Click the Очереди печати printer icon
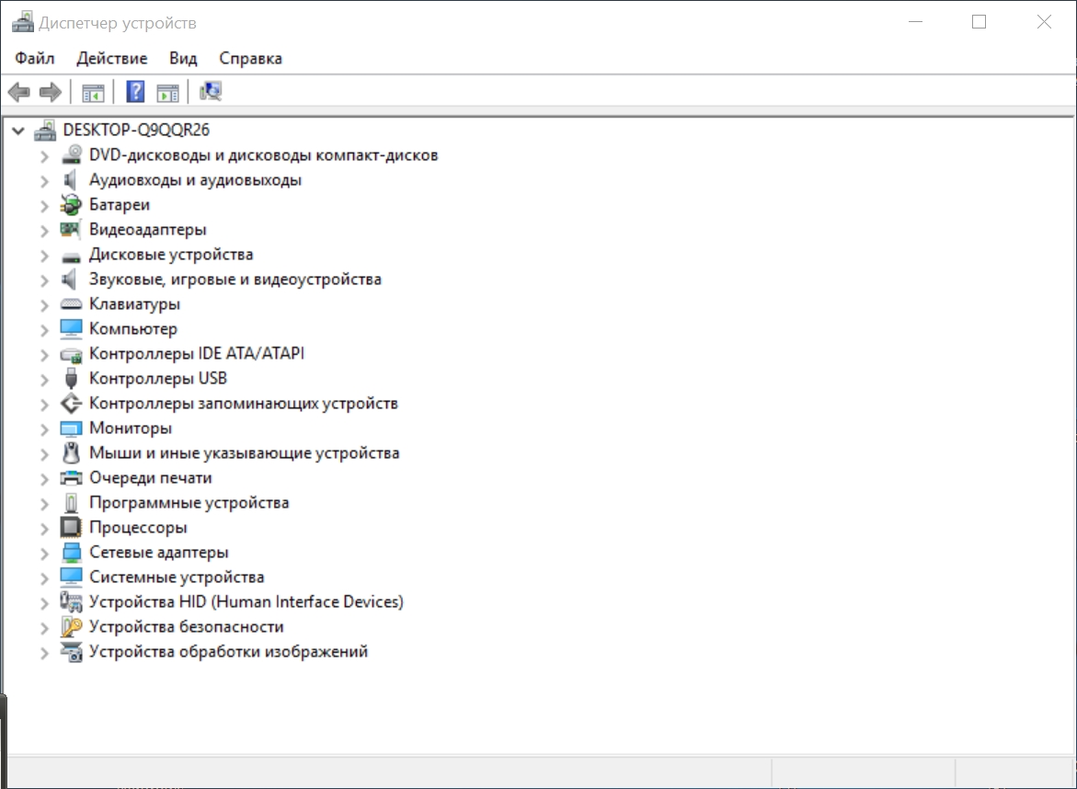 pos(71,478)
